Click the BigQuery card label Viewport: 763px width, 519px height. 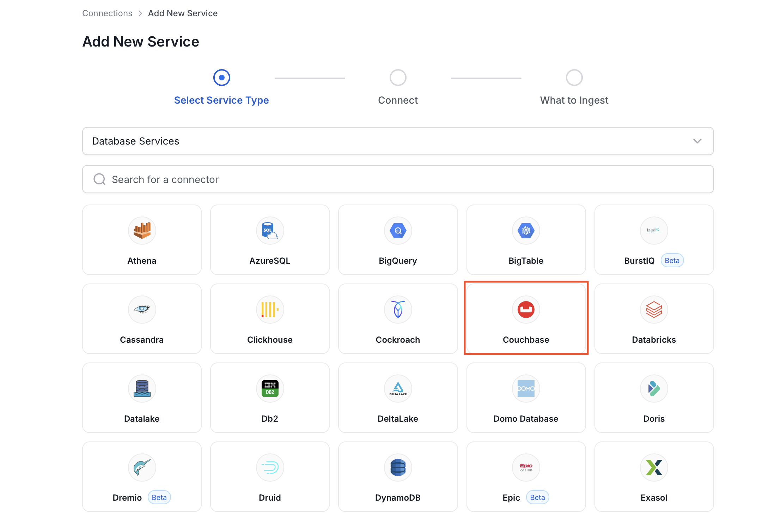point(398,261)
